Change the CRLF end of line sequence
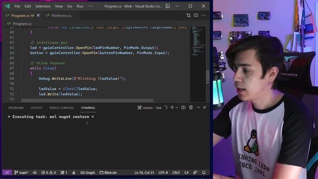This screenshot has width=318, height=179. point(176,173)
